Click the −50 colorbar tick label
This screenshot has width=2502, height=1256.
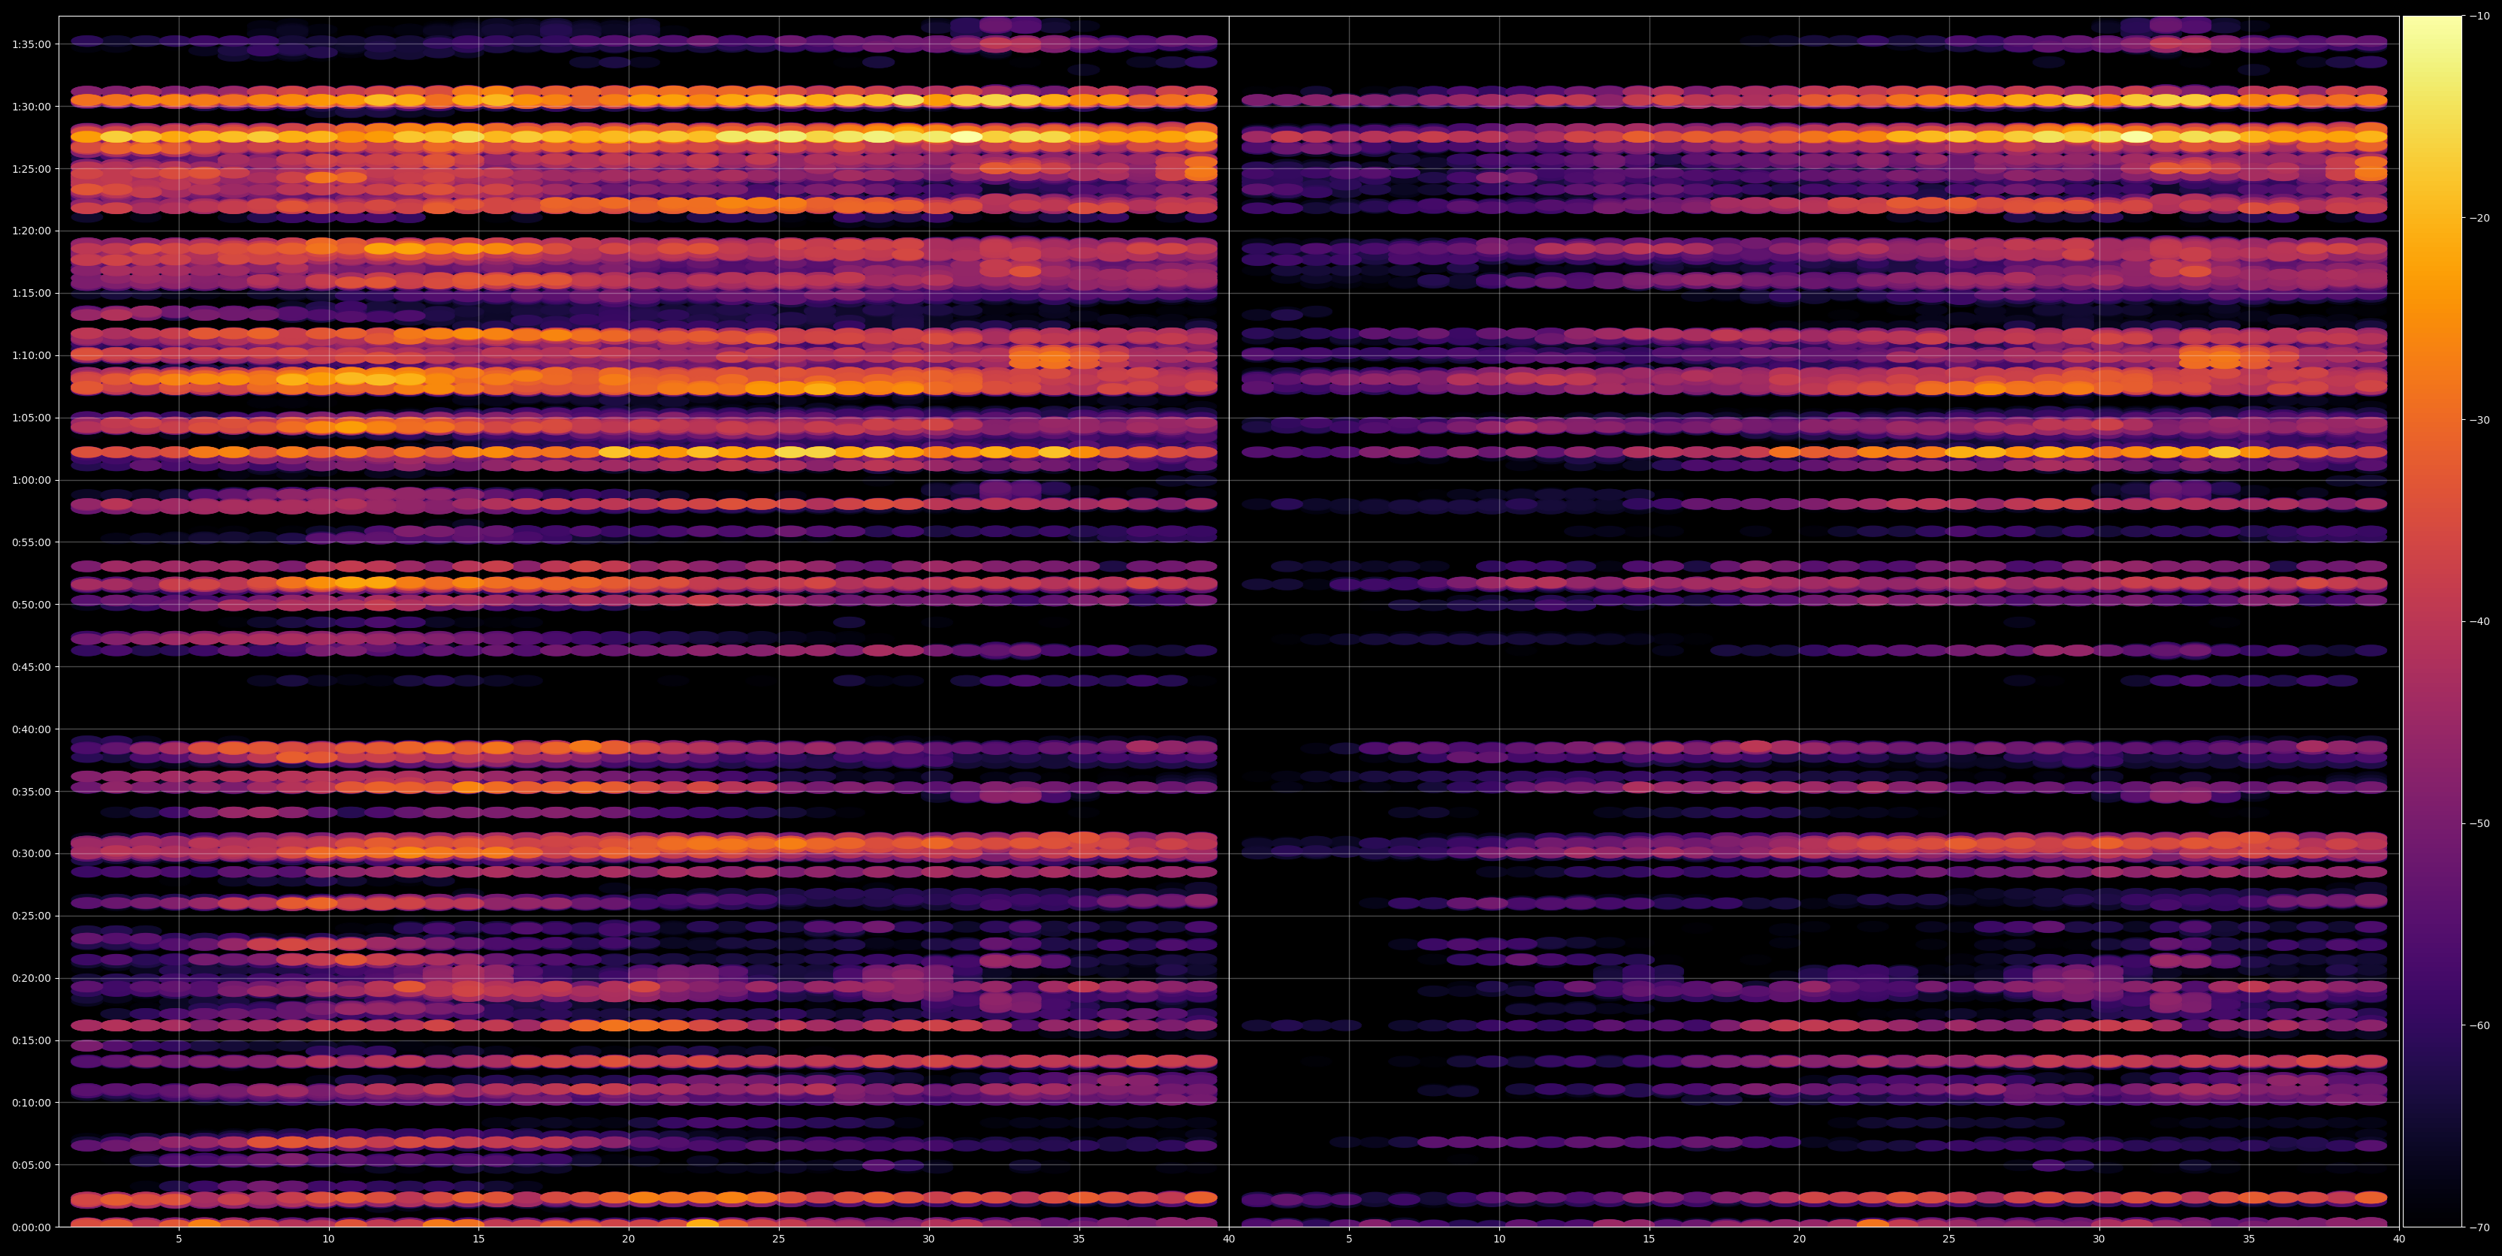tap(2479, 824)
